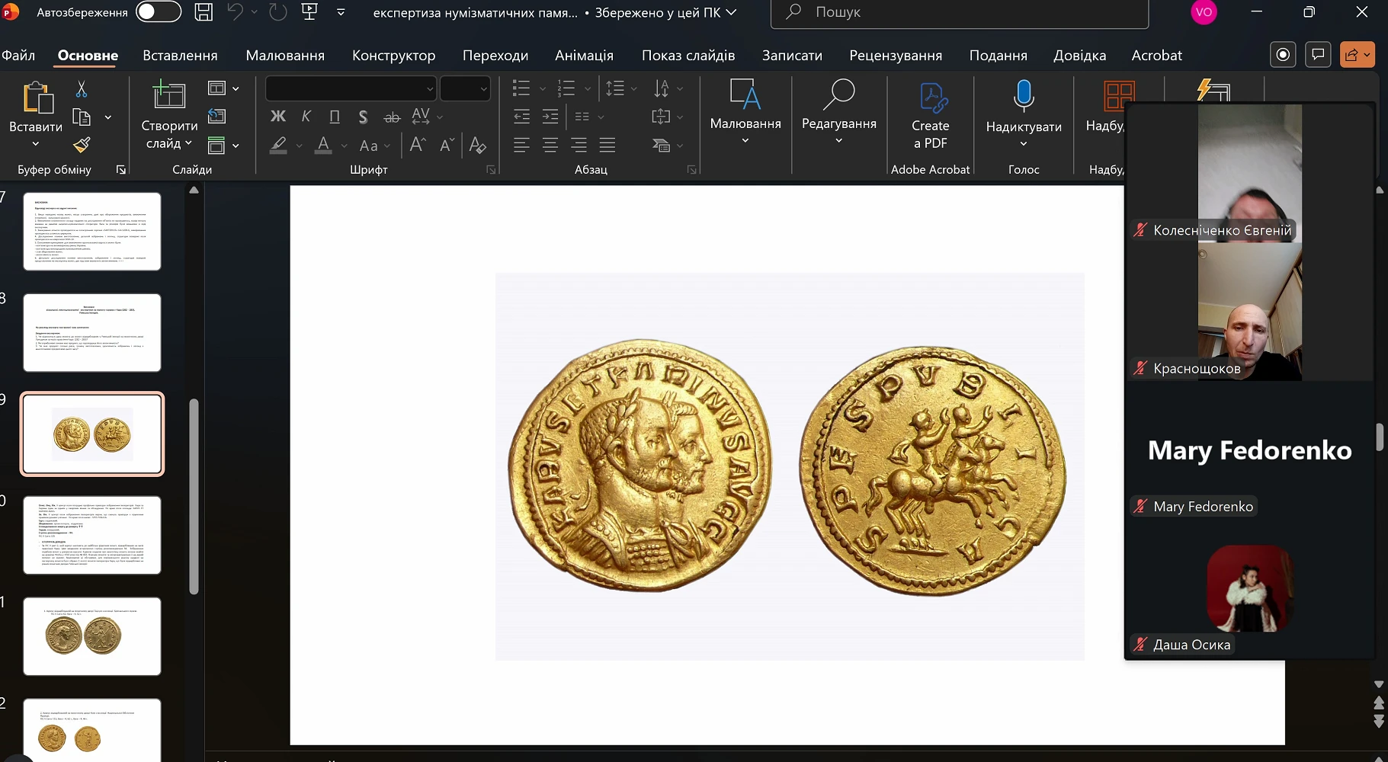The width and height of the screenshot is (1388, 762).
Task: Toggle the AutoSave switch
Action: tap(158, 12)
